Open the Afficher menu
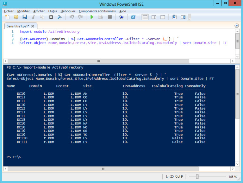243x183 pixels. (x=39, y=11)
